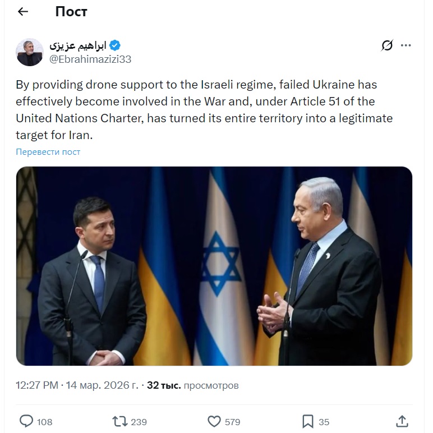Click the 579 likes count

click(x=232, y=422)
